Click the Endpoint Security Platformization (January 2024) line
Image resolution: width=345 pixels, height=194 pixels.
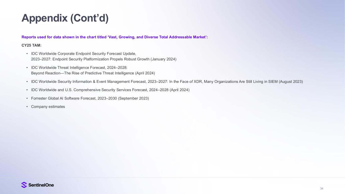(104, 59)
